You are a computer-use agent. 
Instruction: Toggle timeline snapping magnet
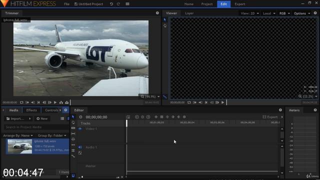73,175
